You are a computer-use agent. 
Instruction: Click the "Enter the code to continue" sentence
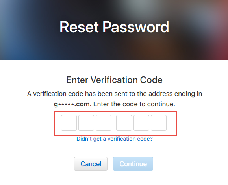[134, 104]
